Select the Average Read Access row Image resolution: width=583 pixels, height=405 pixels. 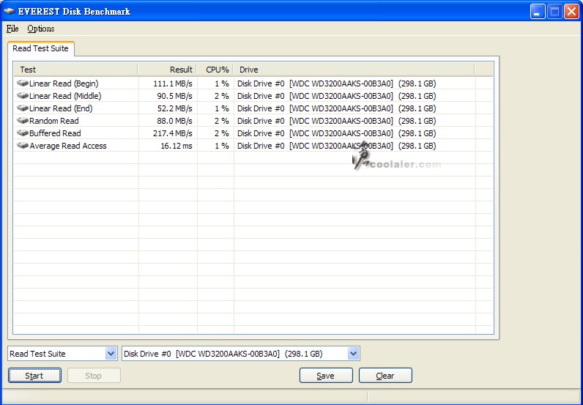pos(253,146)
